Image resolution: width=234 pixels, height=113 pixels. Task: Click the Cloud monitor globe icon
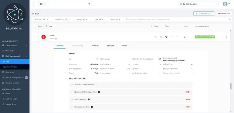tap(3, 45)
